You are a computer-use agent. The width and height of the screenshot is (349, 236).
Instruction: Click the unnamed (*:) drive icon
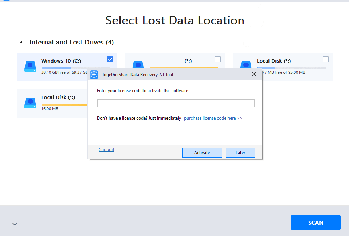pos(138,65)
